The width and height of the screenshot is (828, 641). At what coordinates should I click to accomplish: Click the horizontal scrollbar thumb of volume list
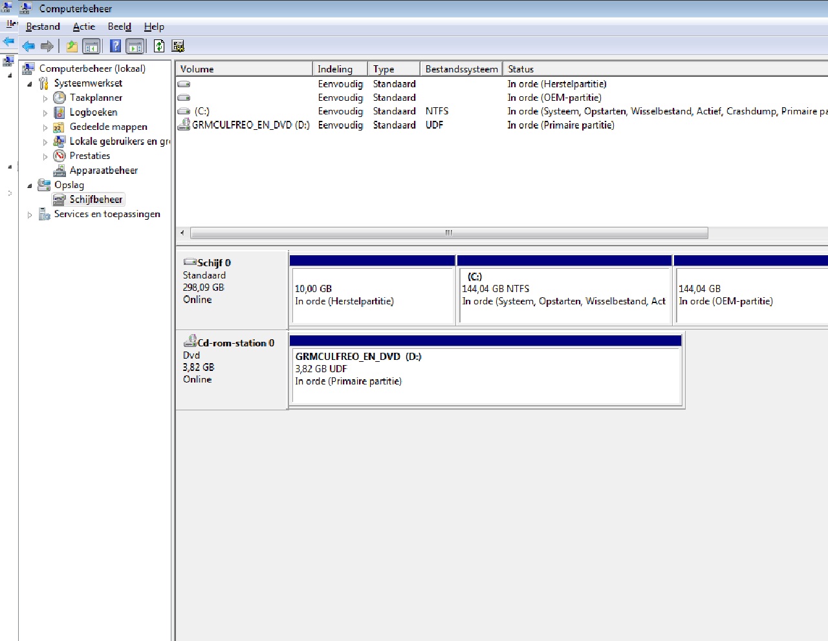click(x=449, y=233)
